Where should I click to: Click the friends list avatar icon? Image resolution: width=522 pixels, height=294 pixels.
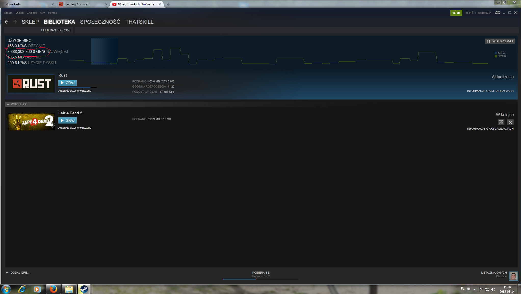click(x=513, y=276)
